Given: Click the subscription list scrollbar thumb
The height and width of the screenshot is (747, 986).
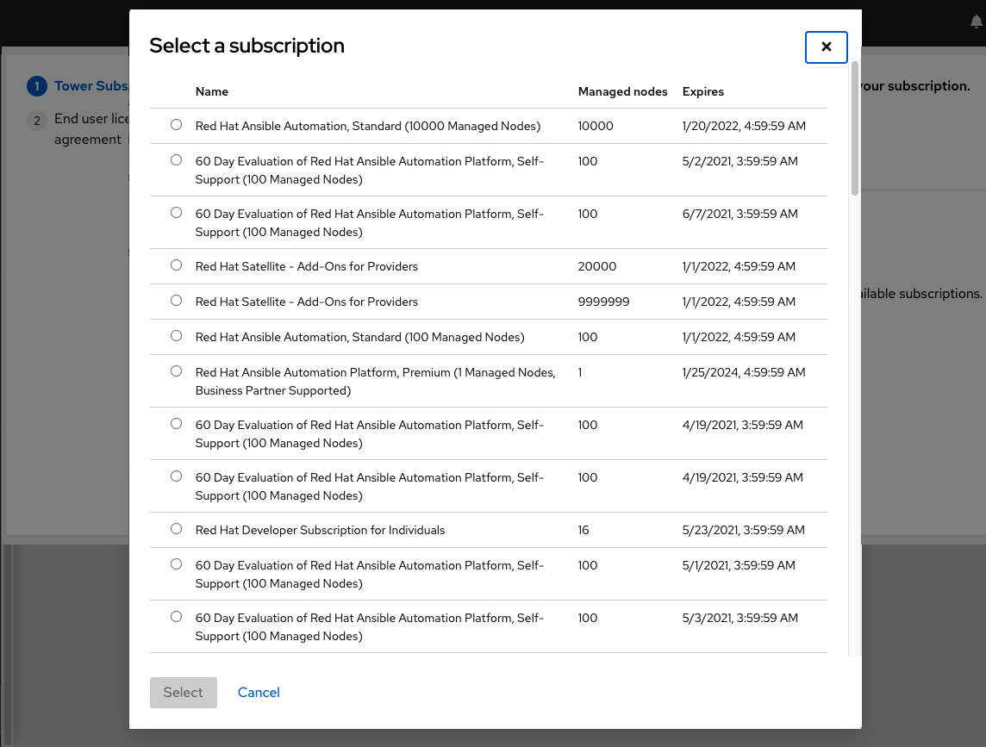Looking at the screenshot, I should click(x=855, y=128).
